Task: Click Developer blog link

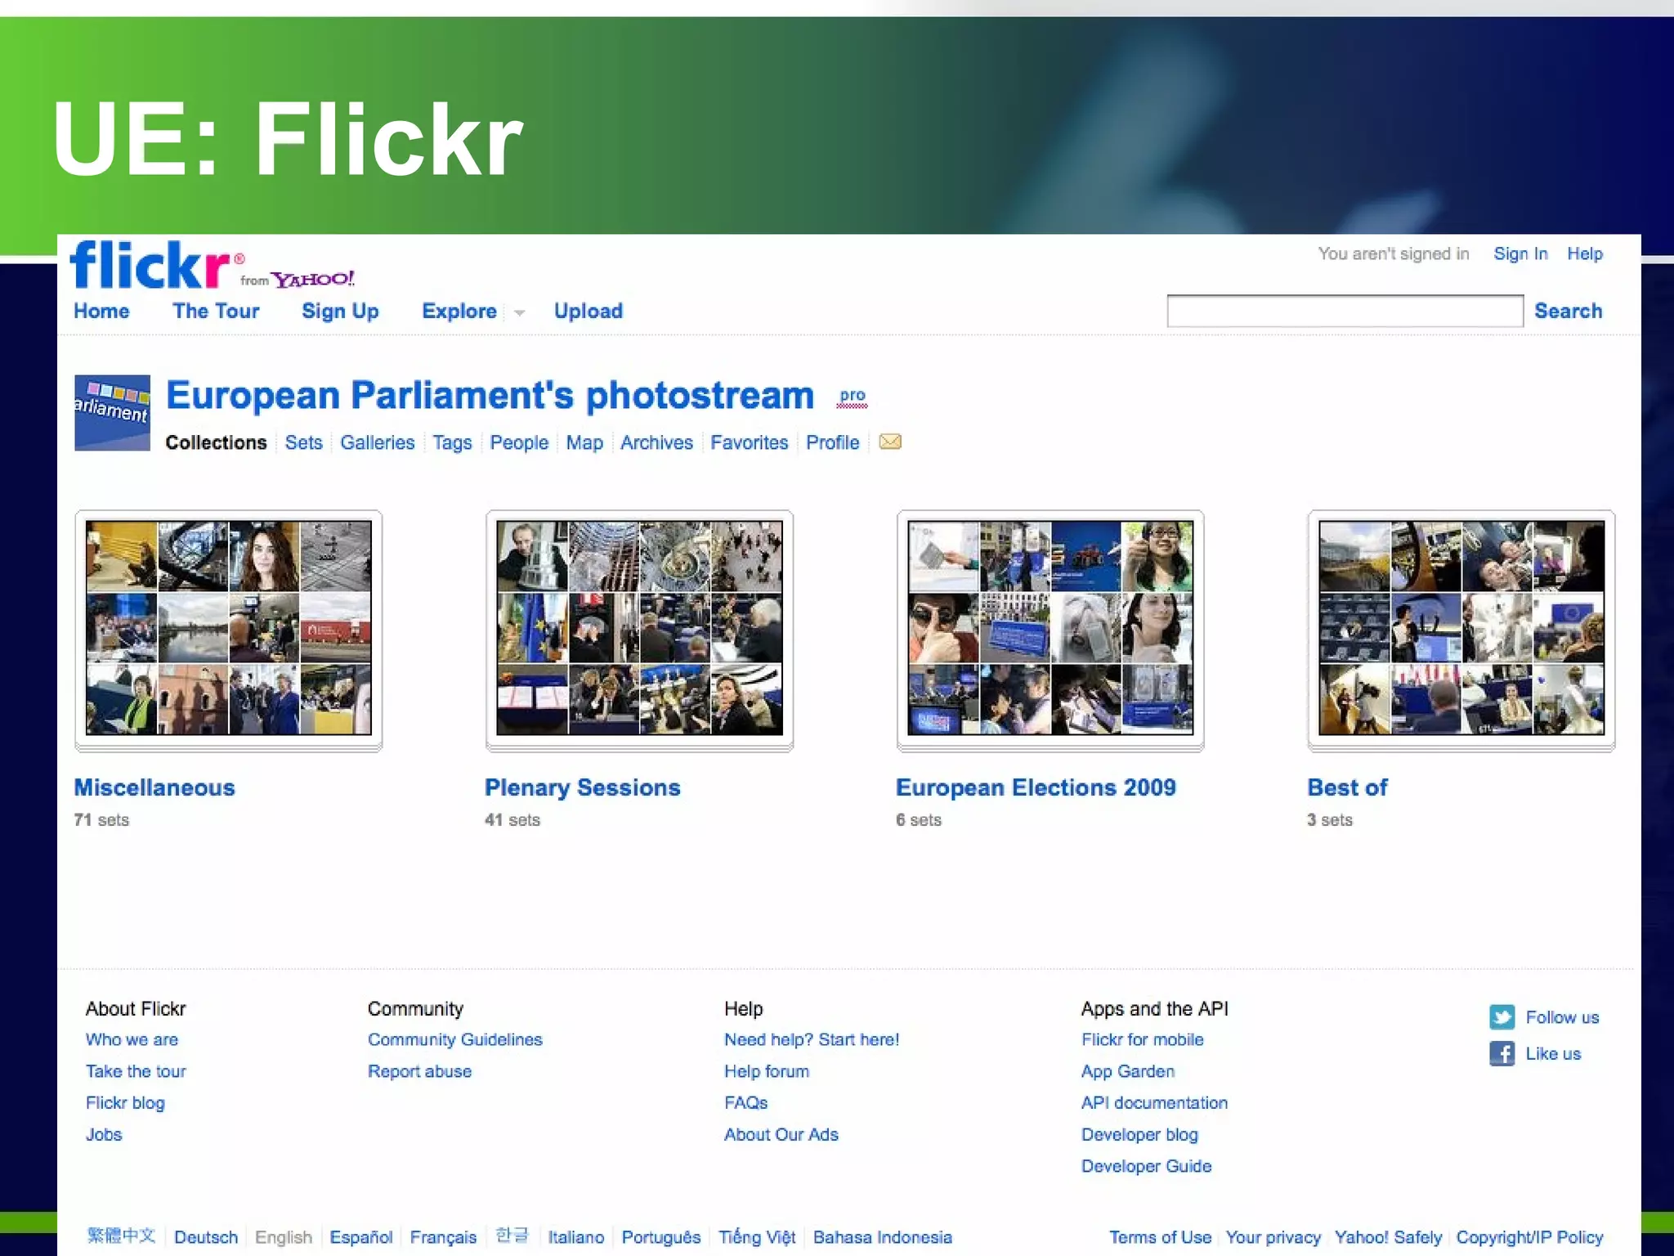Action: tap(1139, 1135)
